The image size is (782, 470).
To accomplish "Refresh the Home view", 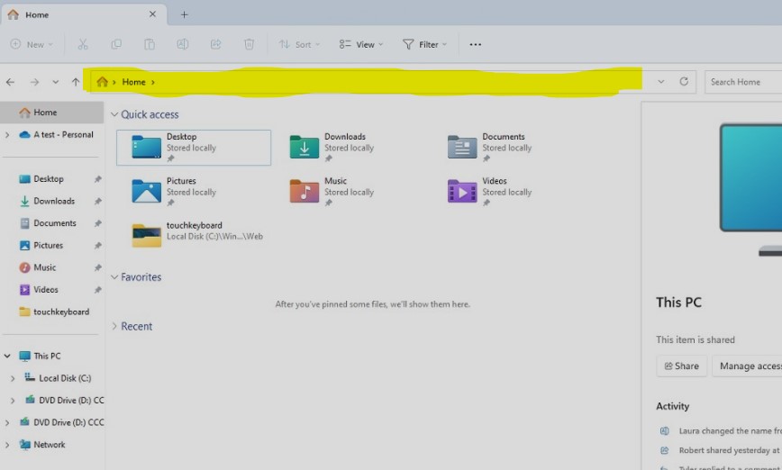I will pos(684,81).
